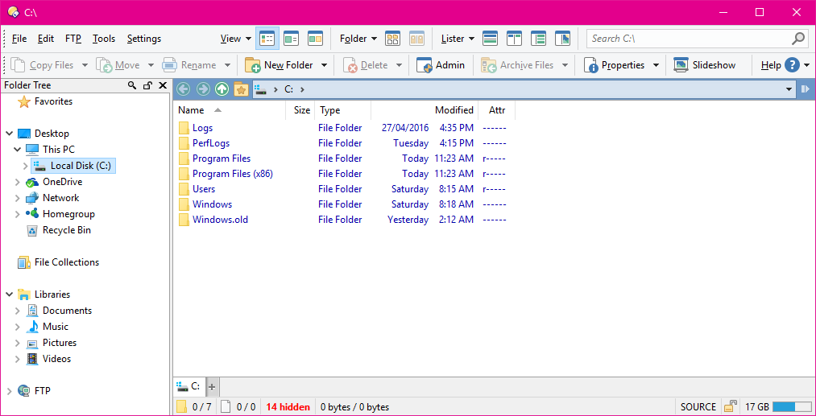Open the Settings menu
This screenshot has height=416, width=816.
[144, 39]
